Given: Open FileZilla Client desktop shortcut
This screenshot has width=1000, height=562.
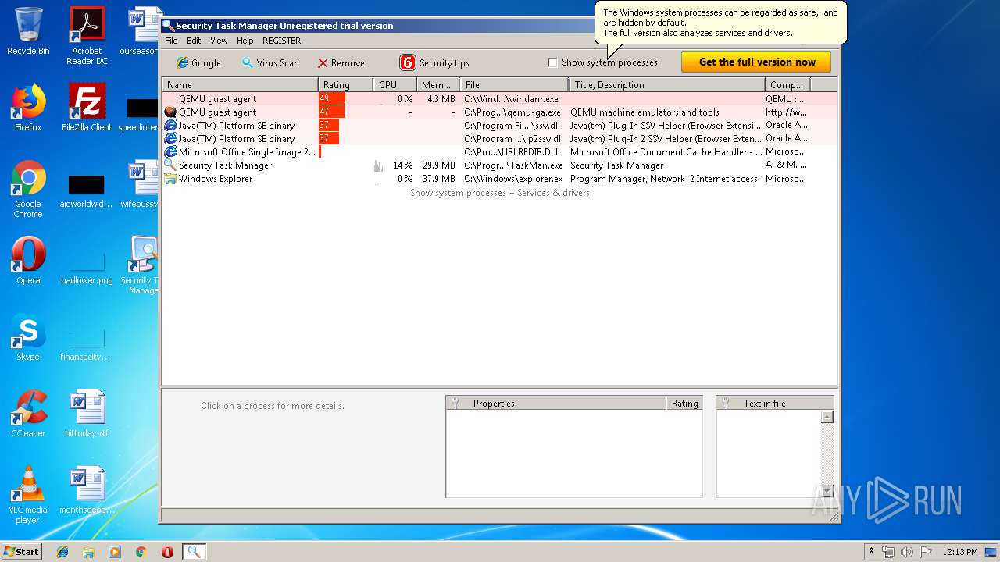Looking at the screenshot, I should click(87, 107).
